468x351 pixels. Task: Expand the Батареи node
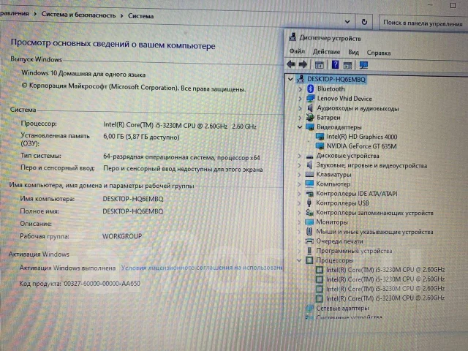[x=300, y=118]
